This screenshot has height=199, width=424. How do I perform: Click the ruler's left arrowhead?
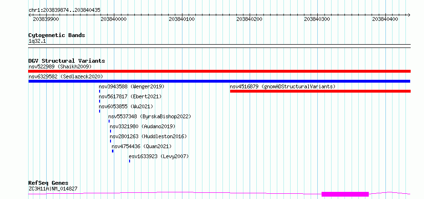[x=30, y=15]
